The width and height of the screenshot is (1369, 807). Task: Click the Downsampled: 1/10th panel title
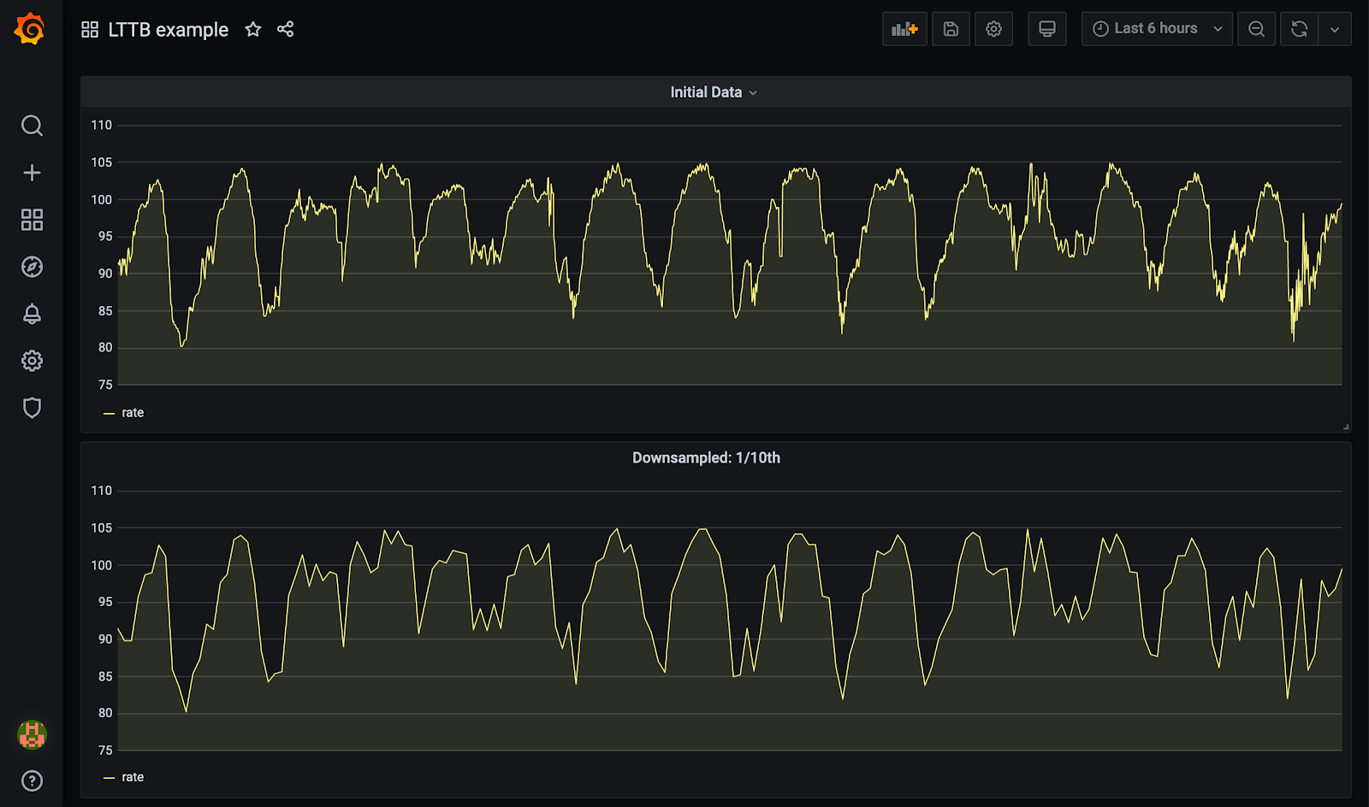coord(706,458)
